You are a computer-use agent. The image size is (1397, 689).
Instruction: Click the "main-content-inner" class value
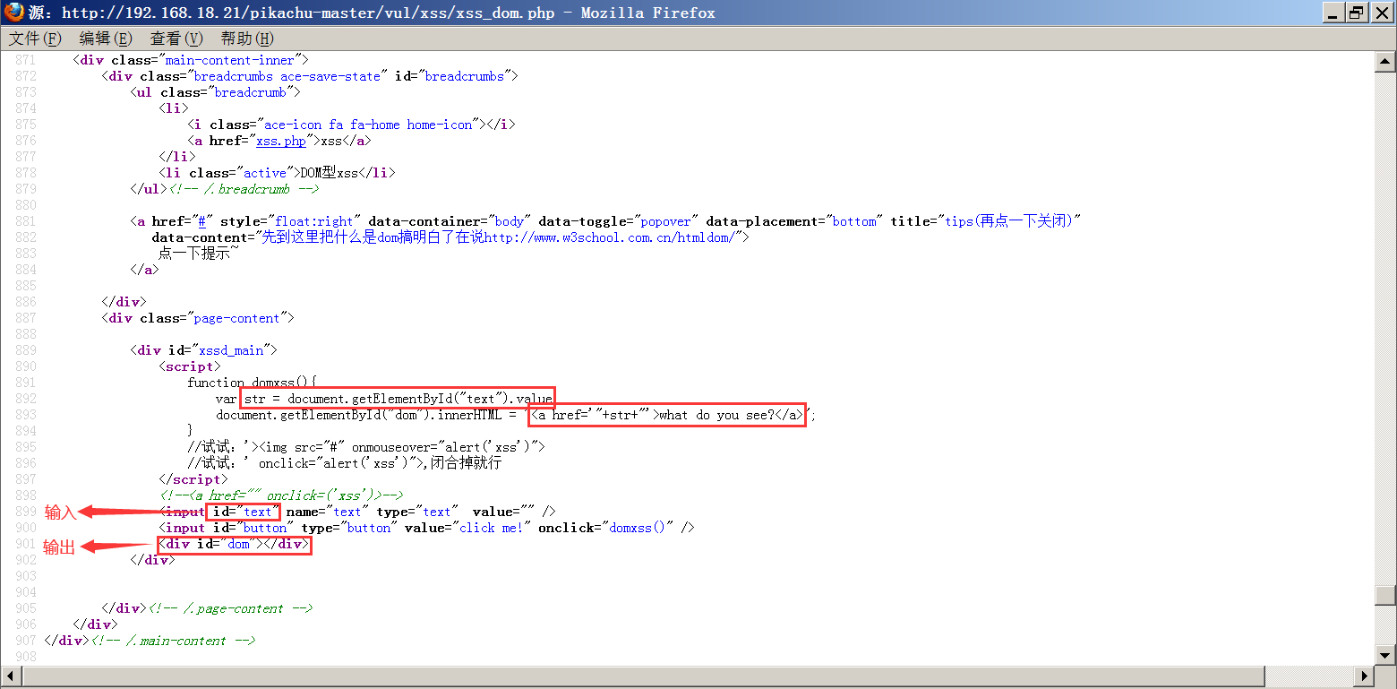229,60
